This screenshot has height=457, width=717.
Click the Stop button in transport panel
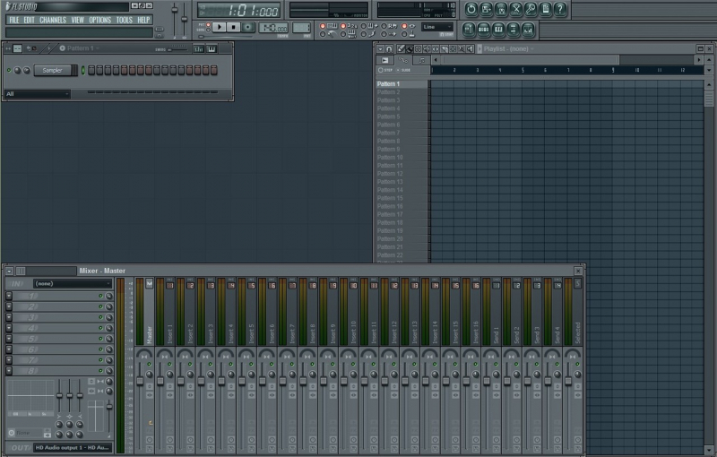(x=234, y=27)
